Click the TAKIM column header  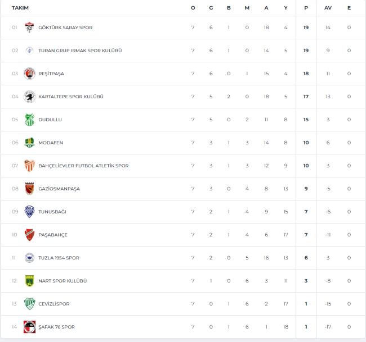(x=20, y=8)
